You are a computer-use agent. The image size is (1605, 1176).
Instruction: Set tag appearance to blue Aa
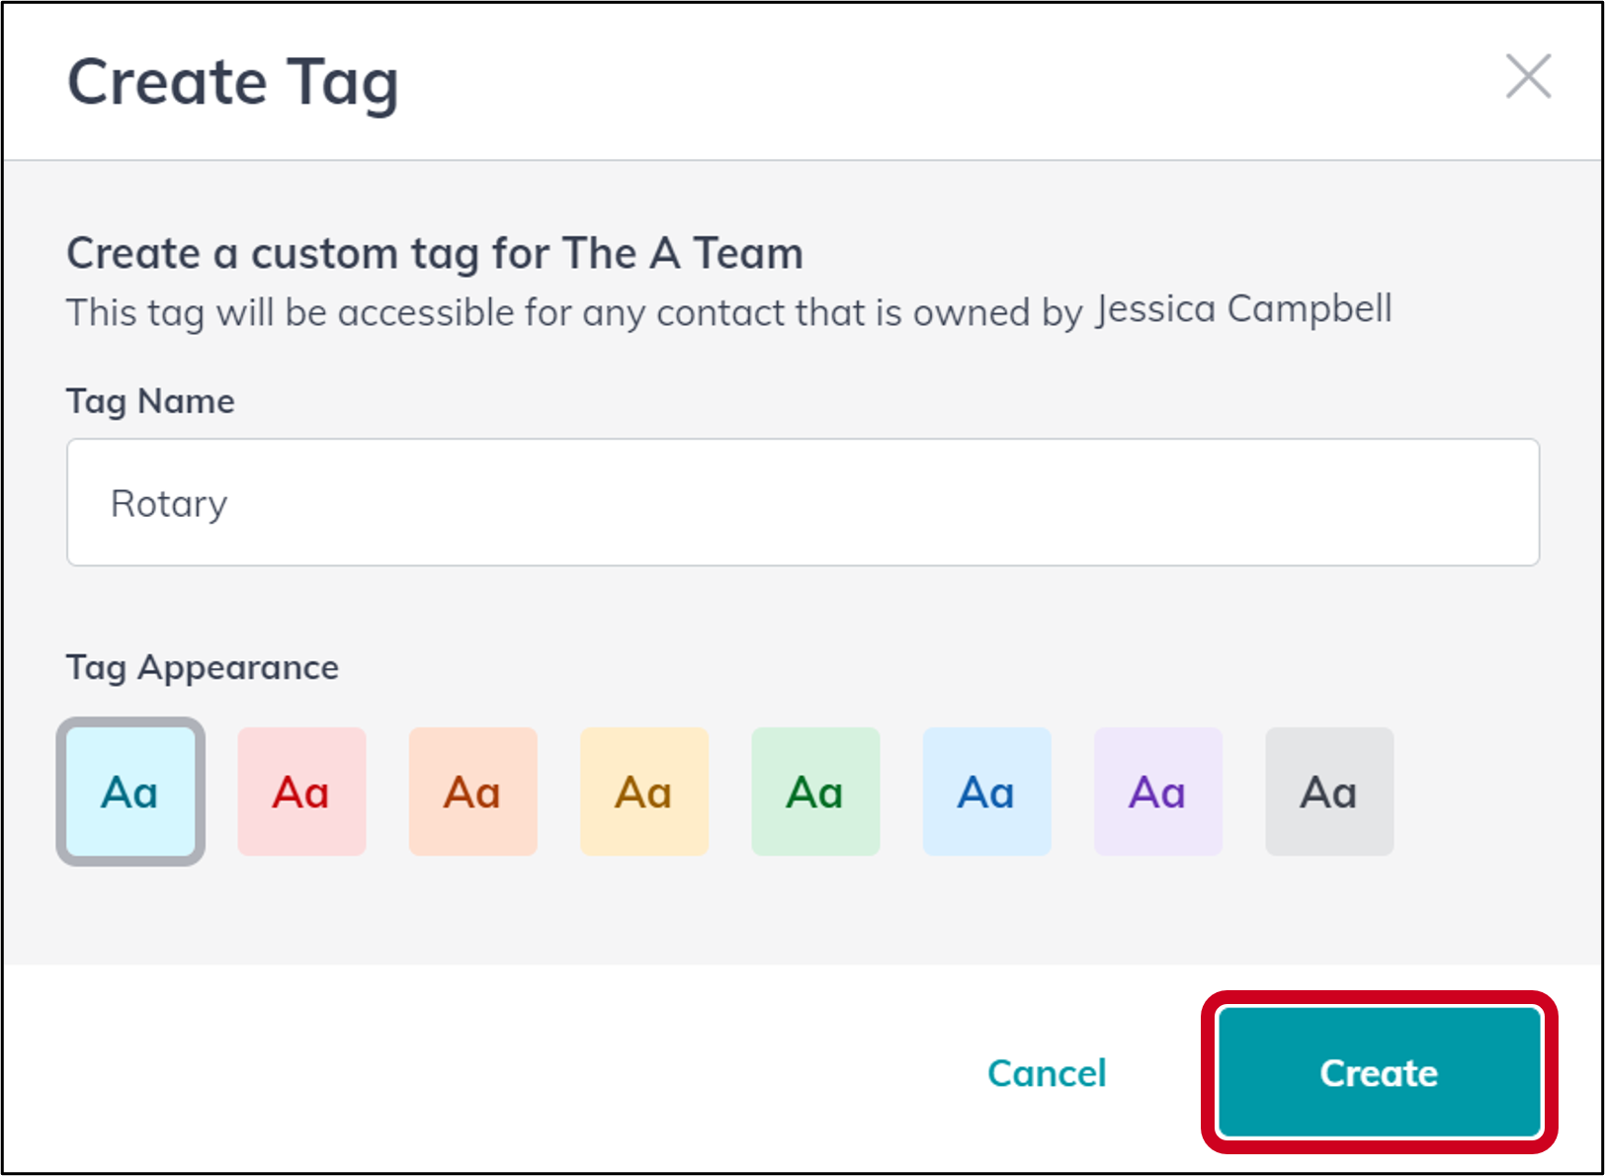pyautogui.click(x=986, y=791)
